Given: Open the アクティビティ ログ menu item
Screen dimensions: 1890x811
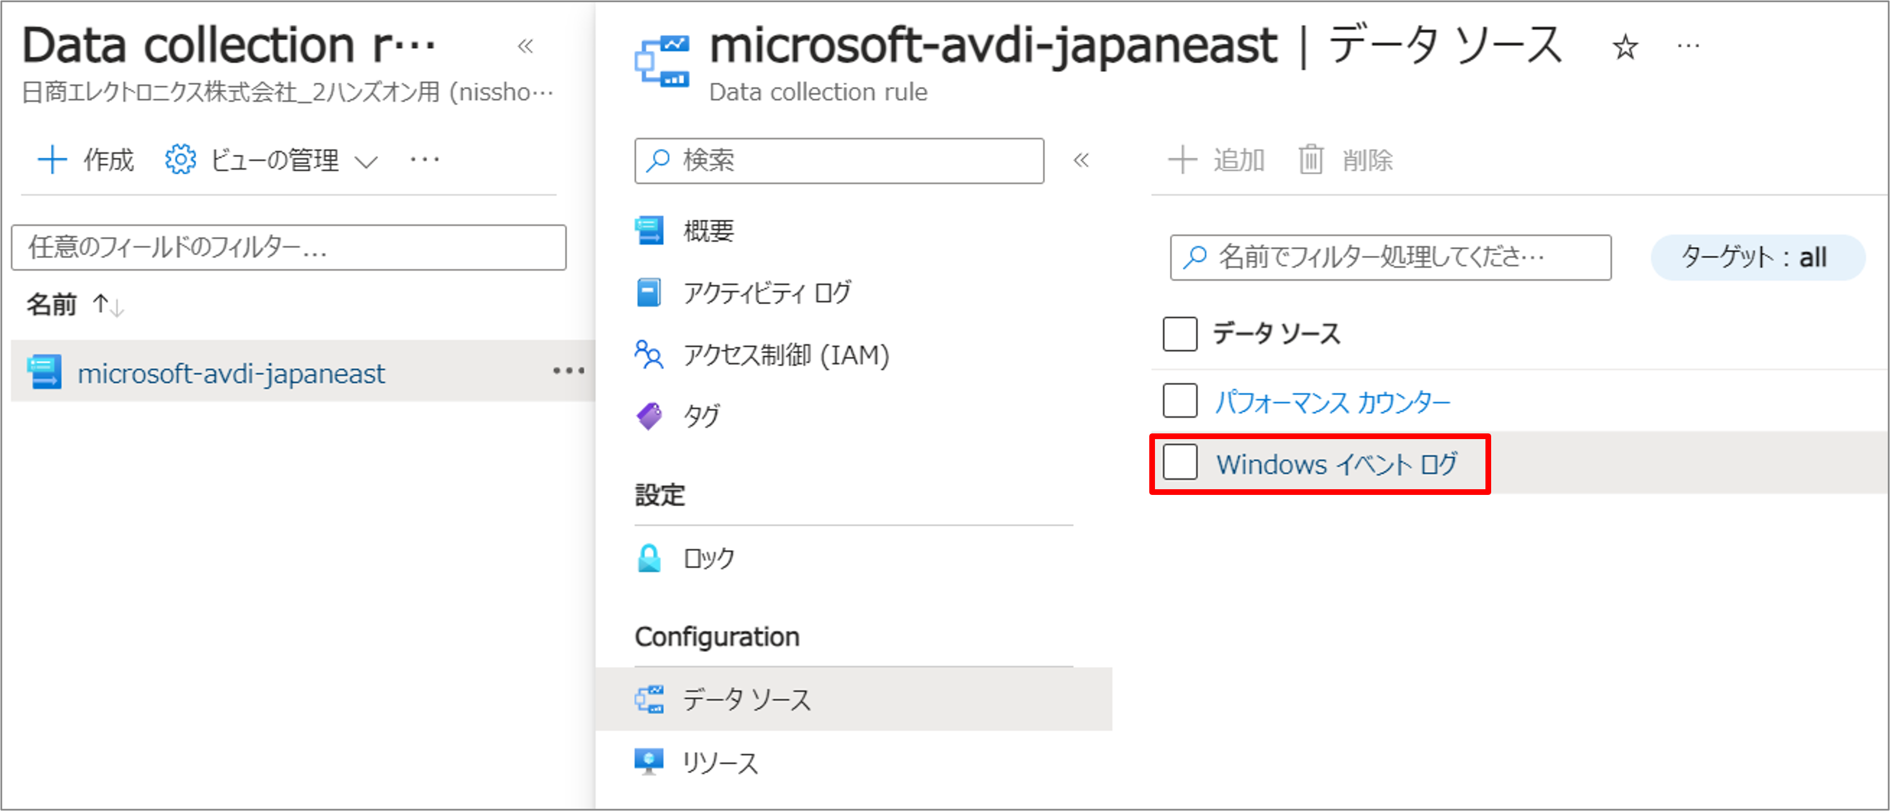Looking at the screenshot, I should coord(768,293).
